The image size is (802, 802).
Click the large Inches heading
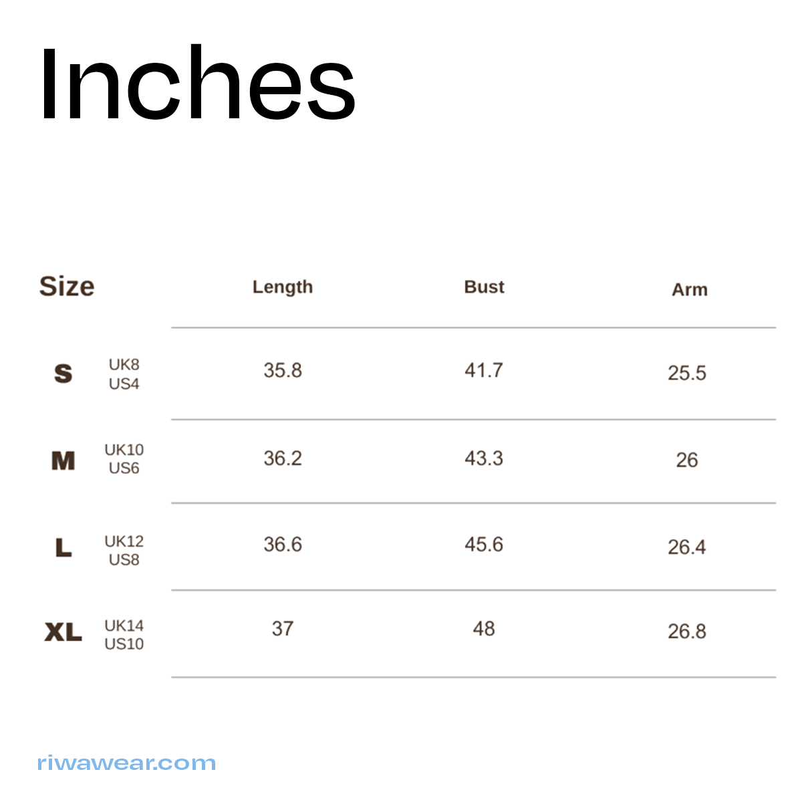197,85
